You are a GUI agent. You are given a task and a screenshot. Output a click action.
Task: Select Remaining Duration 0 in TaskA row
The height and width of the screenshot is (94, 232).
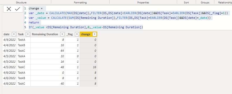(x=48, y=73)
